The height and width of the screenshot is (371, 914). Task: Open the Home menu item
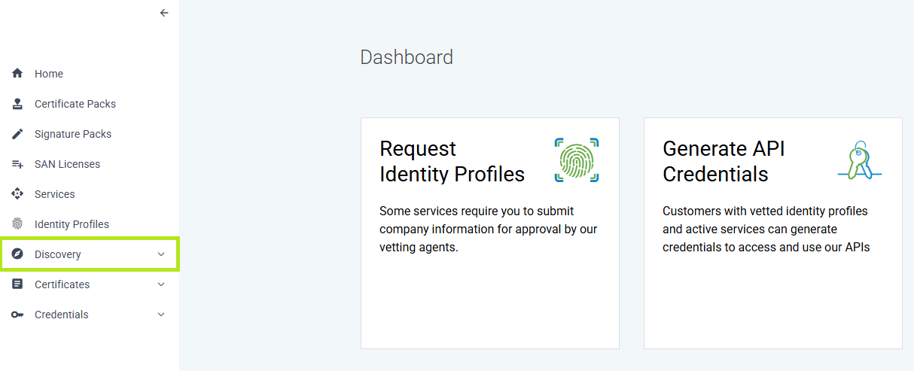pos(90,74)
